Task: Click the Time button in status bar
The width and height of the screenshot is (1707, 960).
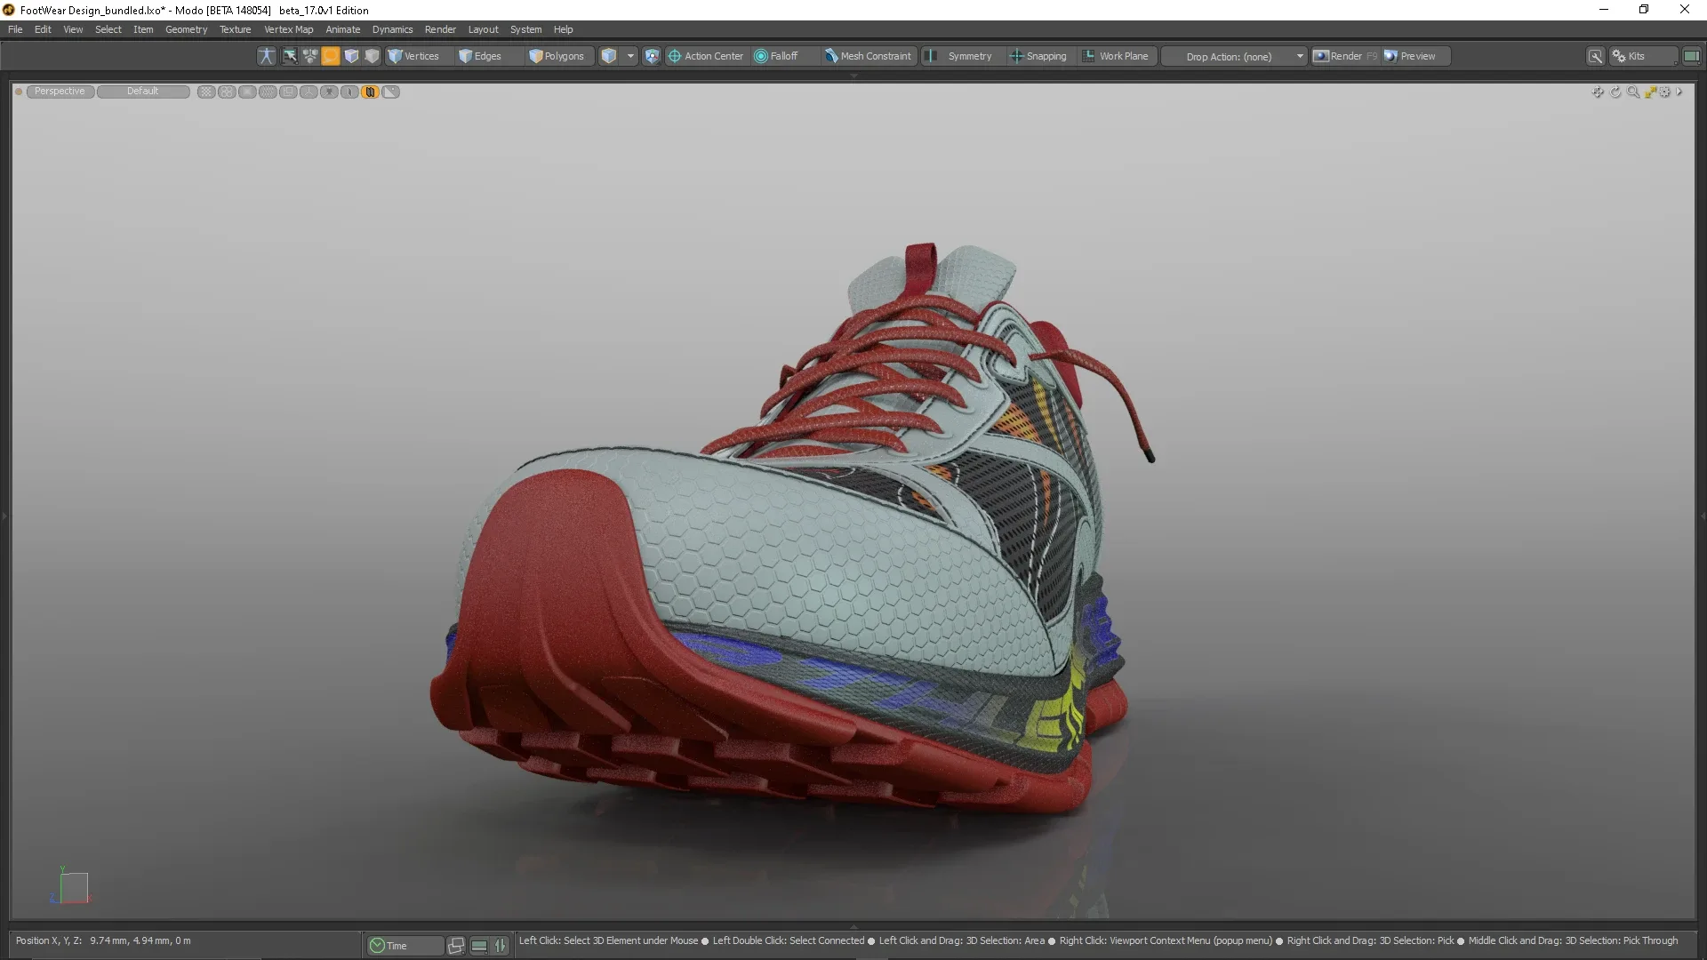Action: click(x=405, y=946)
